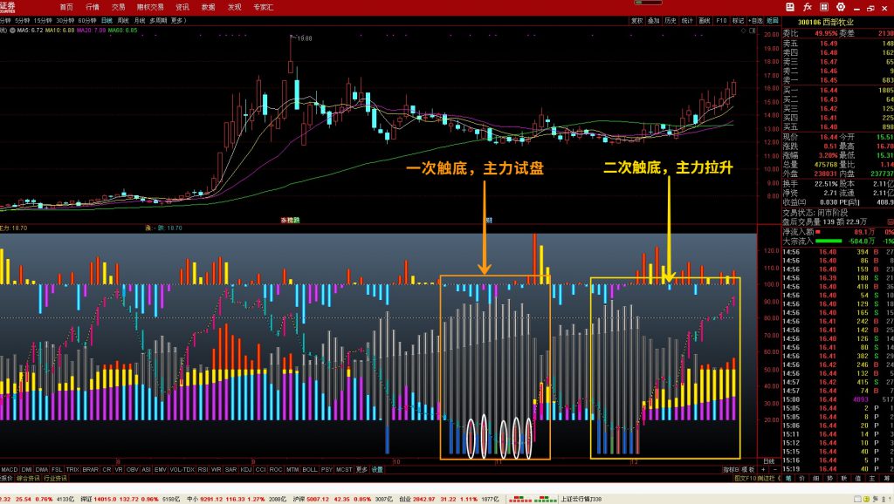Viewport: 894px width, 504px height.
Task: Open the 期权交易 menu
Action: tap(150, 6)
